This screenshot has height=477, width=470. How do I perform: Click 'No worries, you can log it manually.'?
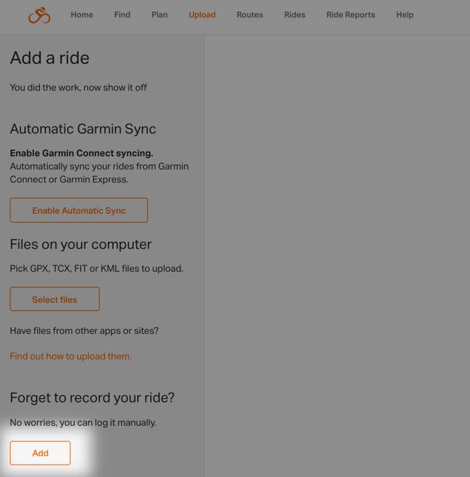83,422
